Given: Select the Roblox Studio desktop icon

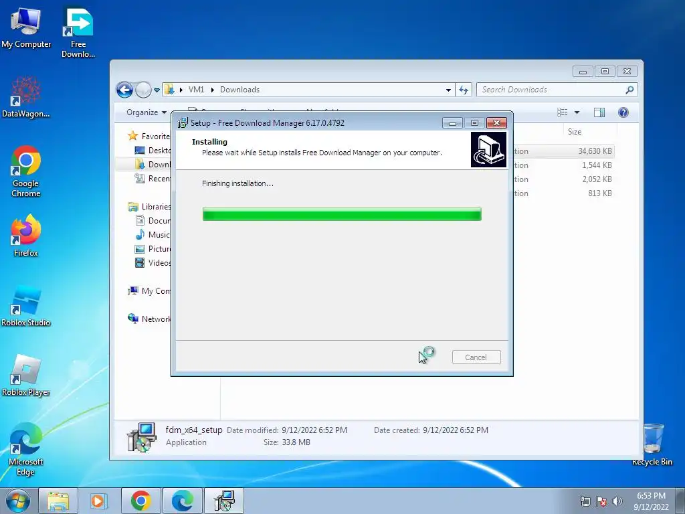Looking at the screenshot, I should [x=26, y=306].
